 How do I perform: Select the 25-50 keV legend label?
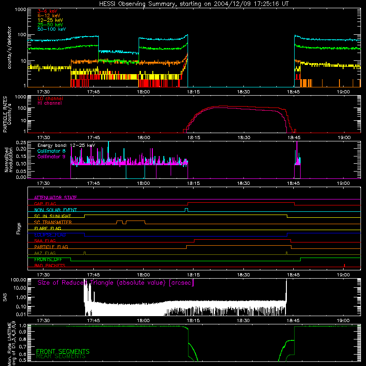50,25
